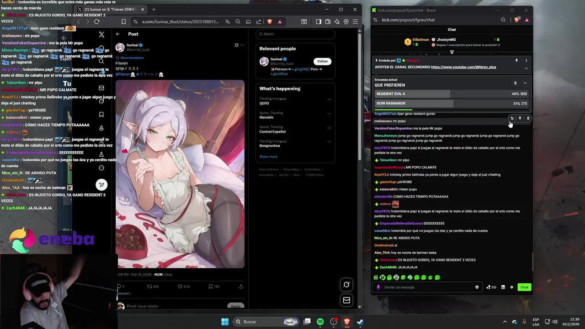The width and height of the screenshot is (585, 329).
Task: Open Steam from the taskbar
Action: 360,322
